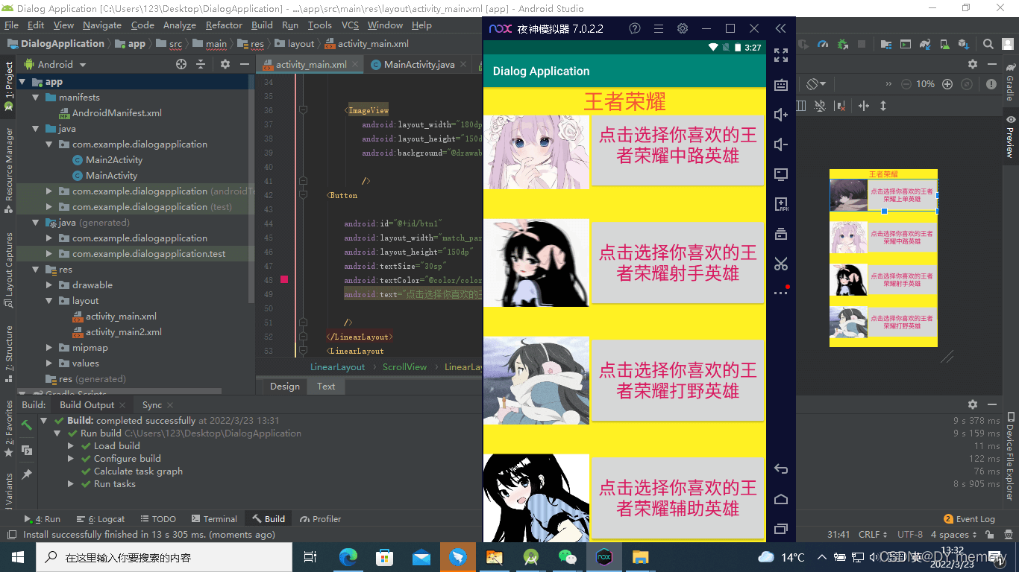Toggle the Gradle side panel tab
The image size is (1019, 572).
pyautogui.click(x=1010, y=82)
